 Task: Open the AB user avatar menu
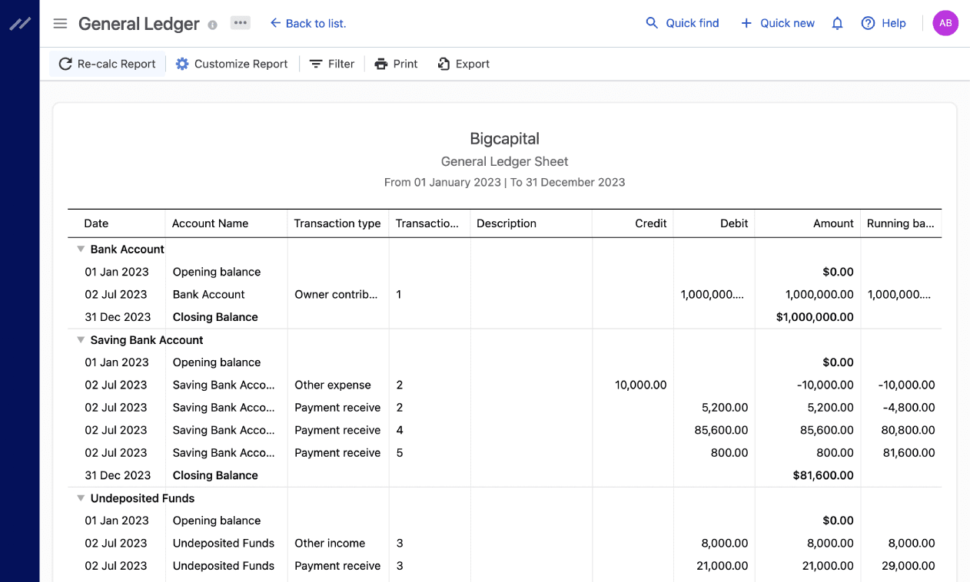click(x=945, y=23)
